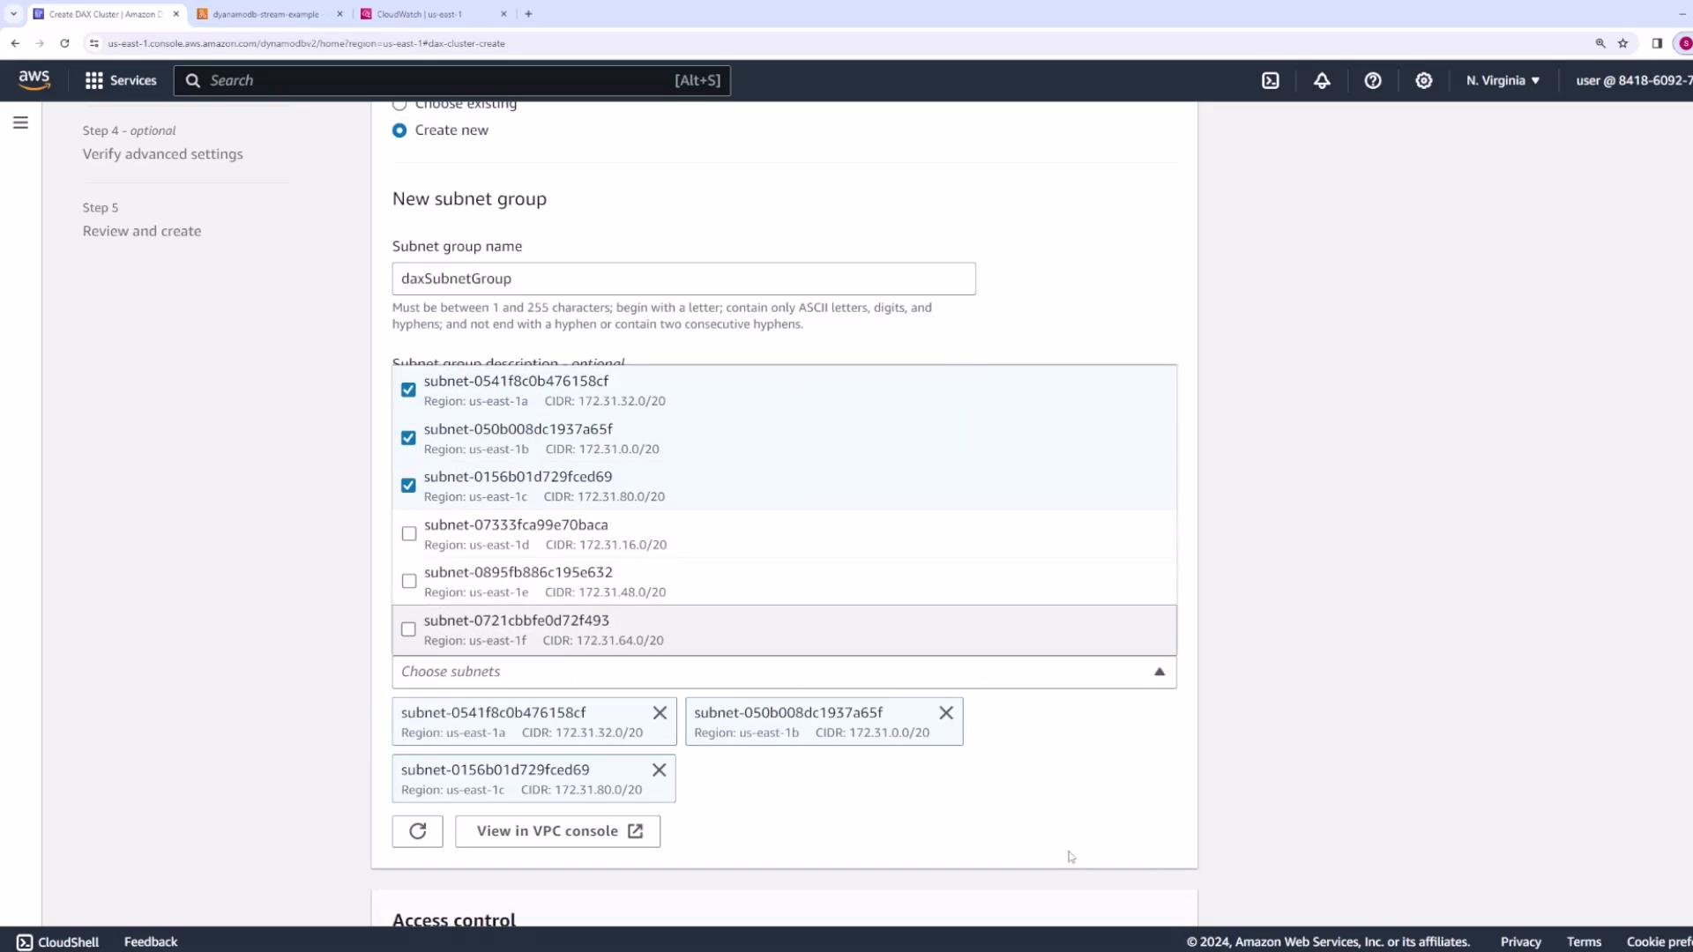Toggle the hamburger side navigation menu

(20, 123)
